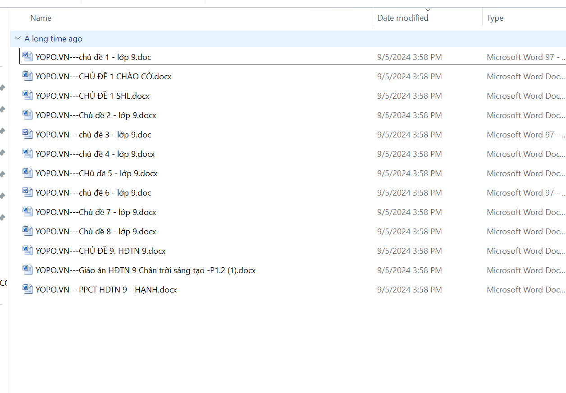Select Giáo án HĐTN 9 Chân trời sáng tạo file
The width and height of the screenshot is (566, 393).
tap(146, 270)
